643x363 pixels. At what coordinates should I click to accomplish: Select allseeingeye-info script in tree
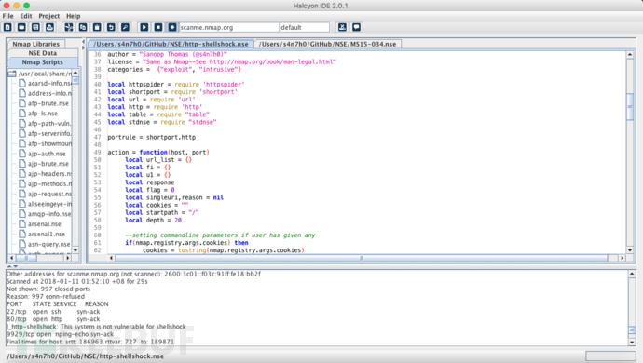pyautogui.click(x=45, y=204)
